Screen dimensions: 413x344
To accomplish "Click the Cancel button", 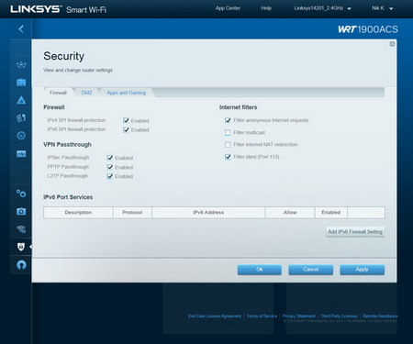I will point(311,270).
